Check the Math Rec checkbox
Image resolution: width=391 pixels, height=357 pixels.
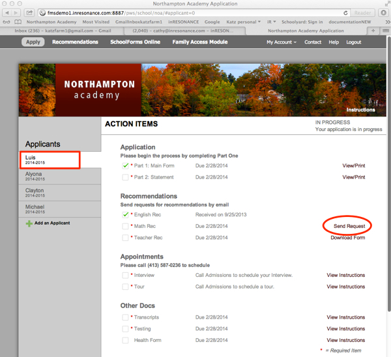[126, 226]
